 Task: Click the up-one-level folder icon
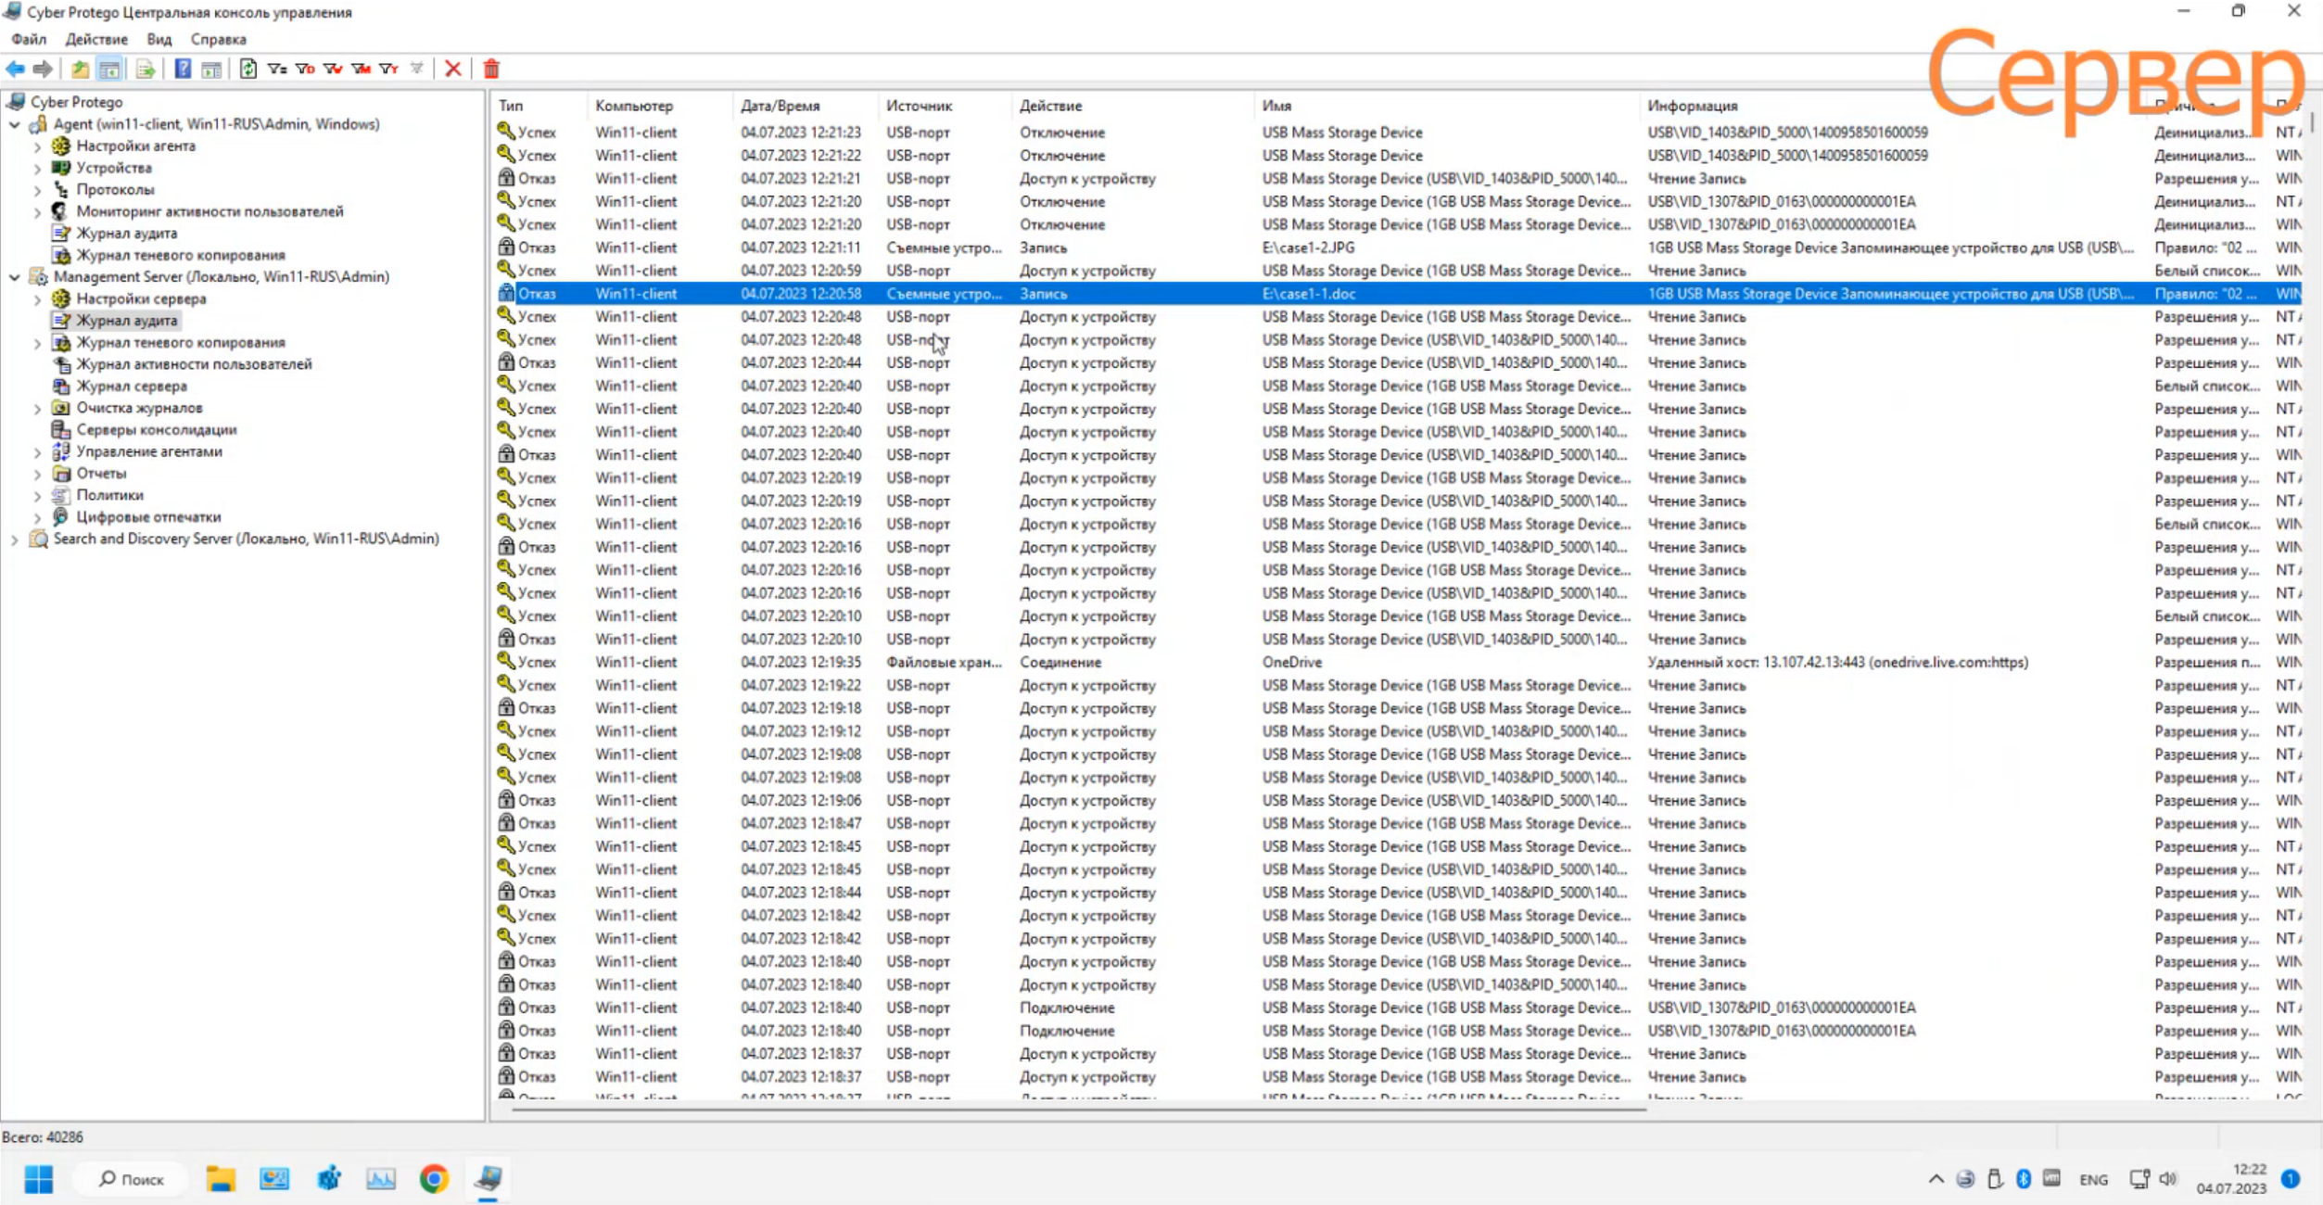81,69
